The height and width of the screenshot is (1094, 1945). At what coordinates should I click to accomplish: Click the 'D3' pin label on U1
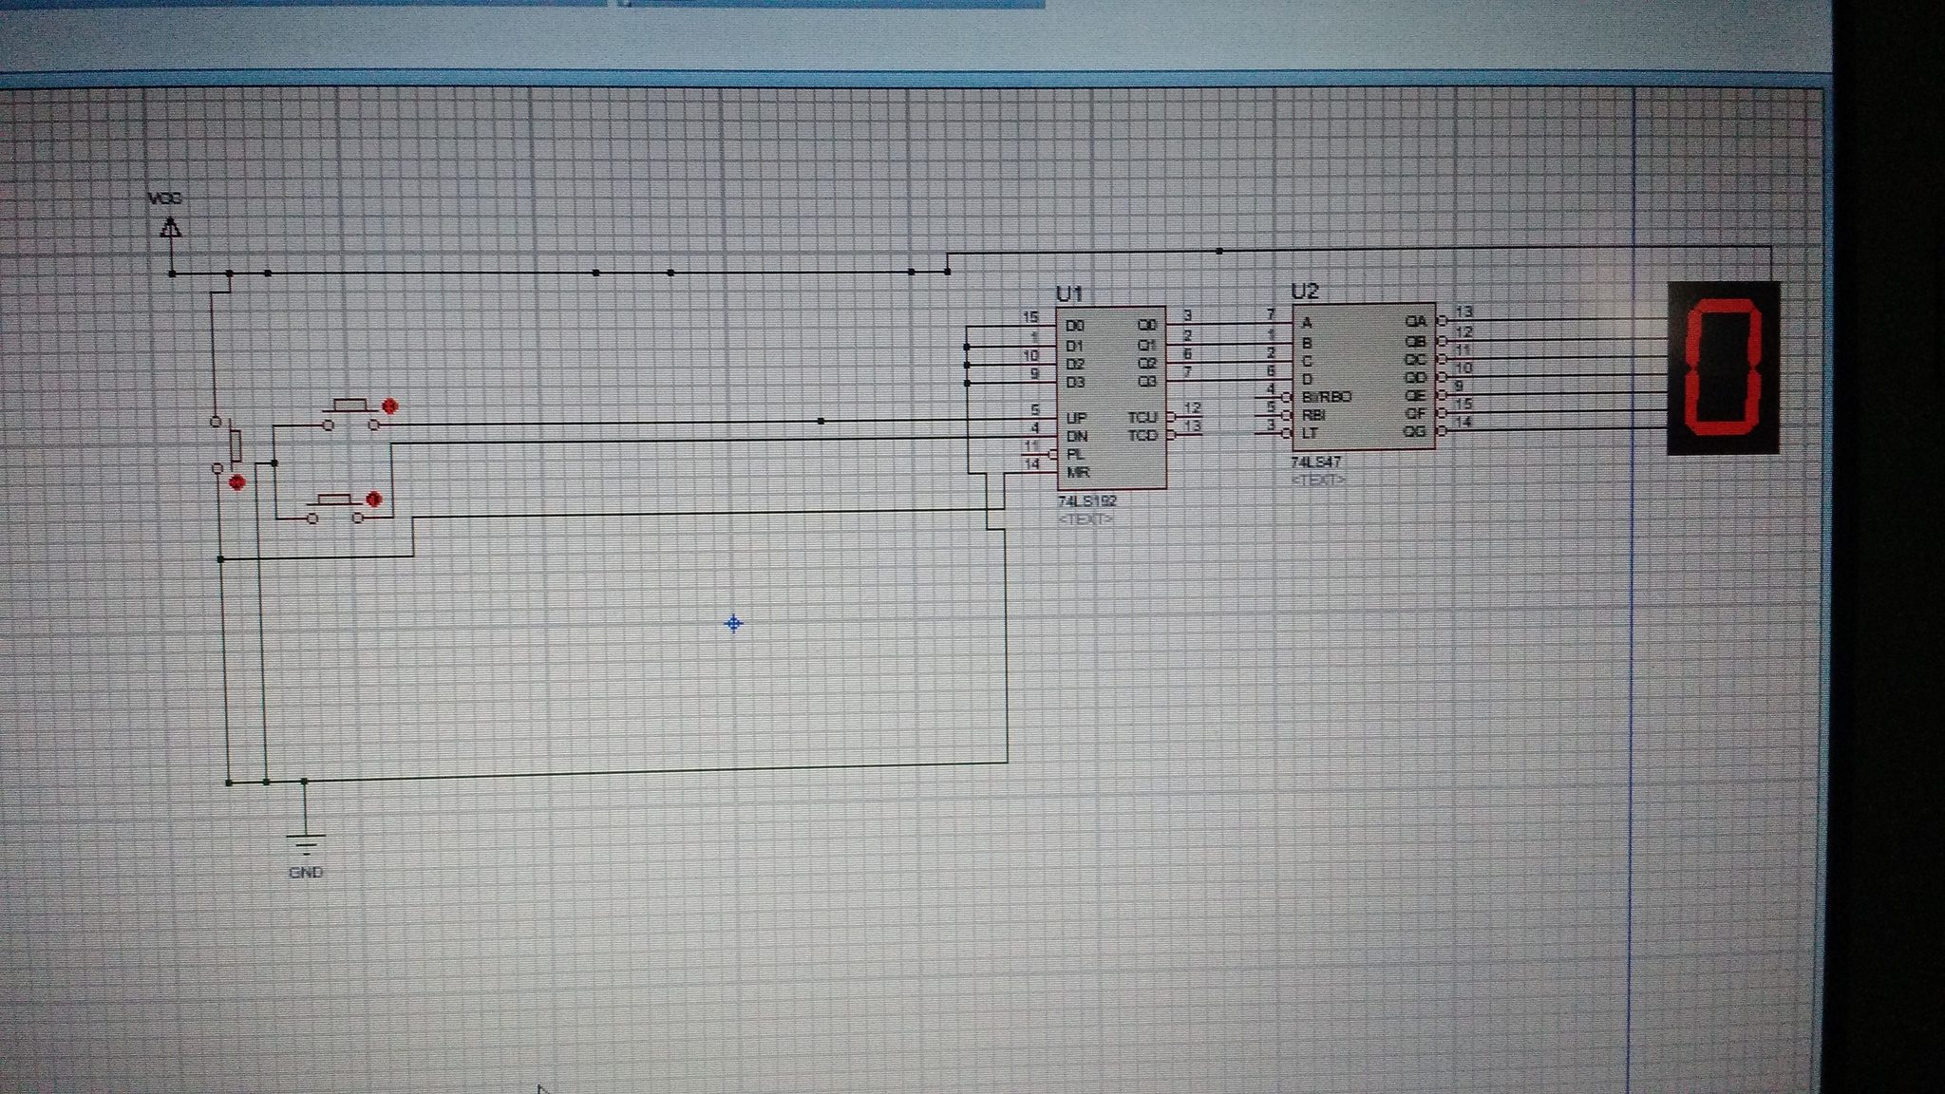click(1074, 383)
